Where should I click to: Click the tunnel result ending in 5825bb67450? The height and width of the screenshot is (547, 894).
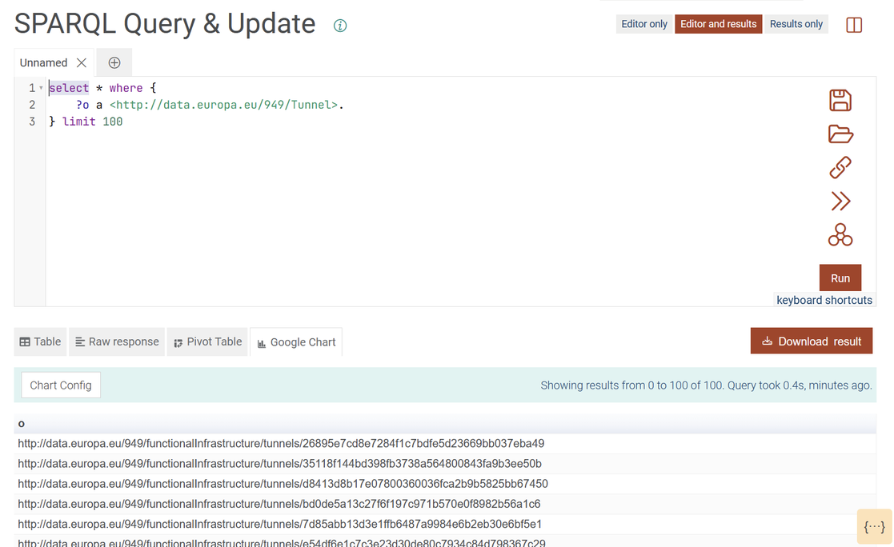(x=283, y=484)
